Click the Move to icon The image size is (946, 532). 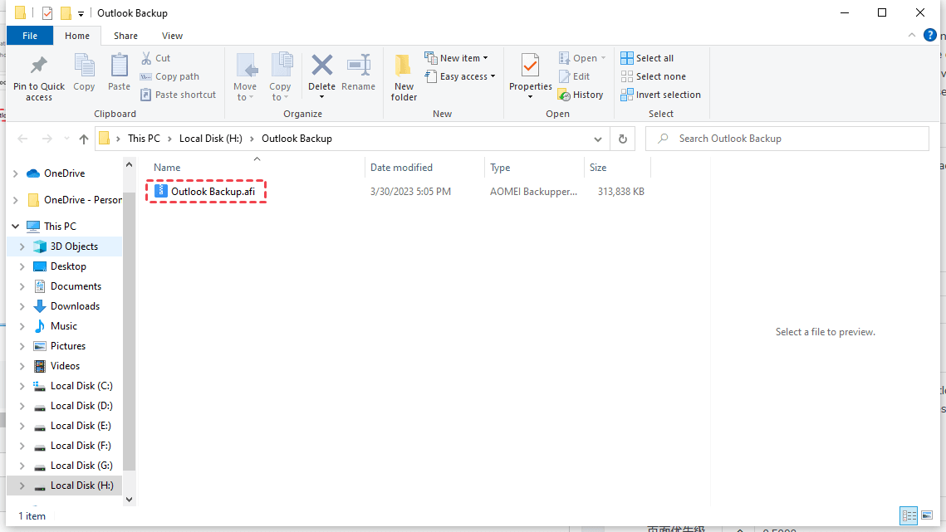246,66
